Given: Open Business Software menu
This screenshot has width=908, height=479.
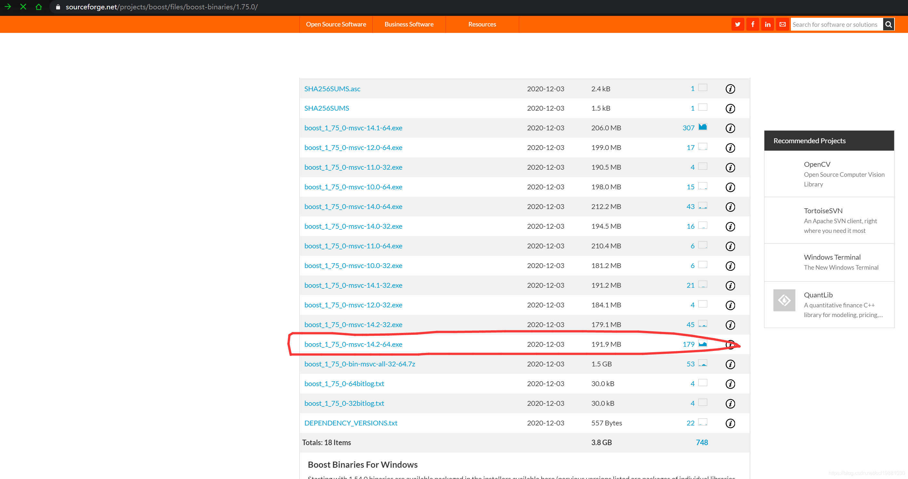Looking at the screenshot, I should (409, 24).
